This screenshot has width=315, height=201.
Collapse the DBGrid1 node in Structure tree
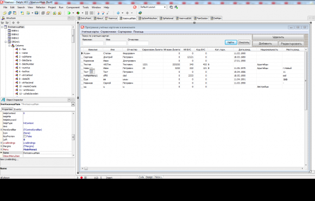coord(6,42)
